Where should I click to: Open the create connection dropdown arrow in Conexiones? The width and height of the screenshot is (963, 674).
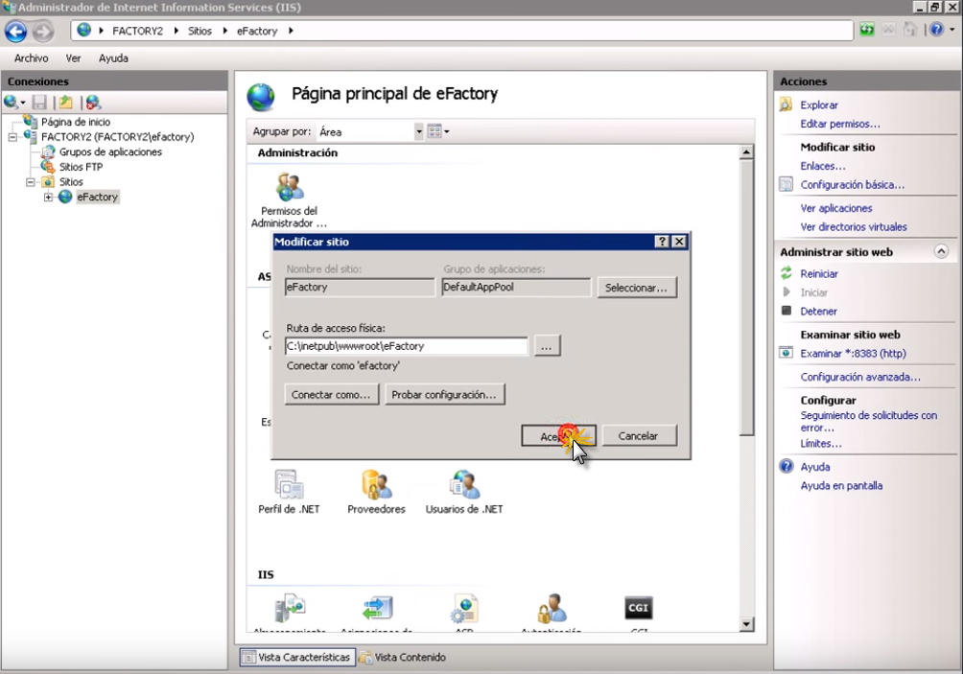(23, 104)
